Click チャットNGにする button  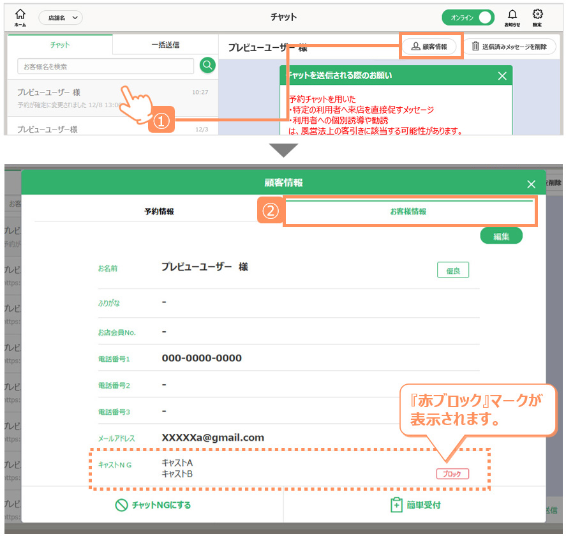pos(153,505)
